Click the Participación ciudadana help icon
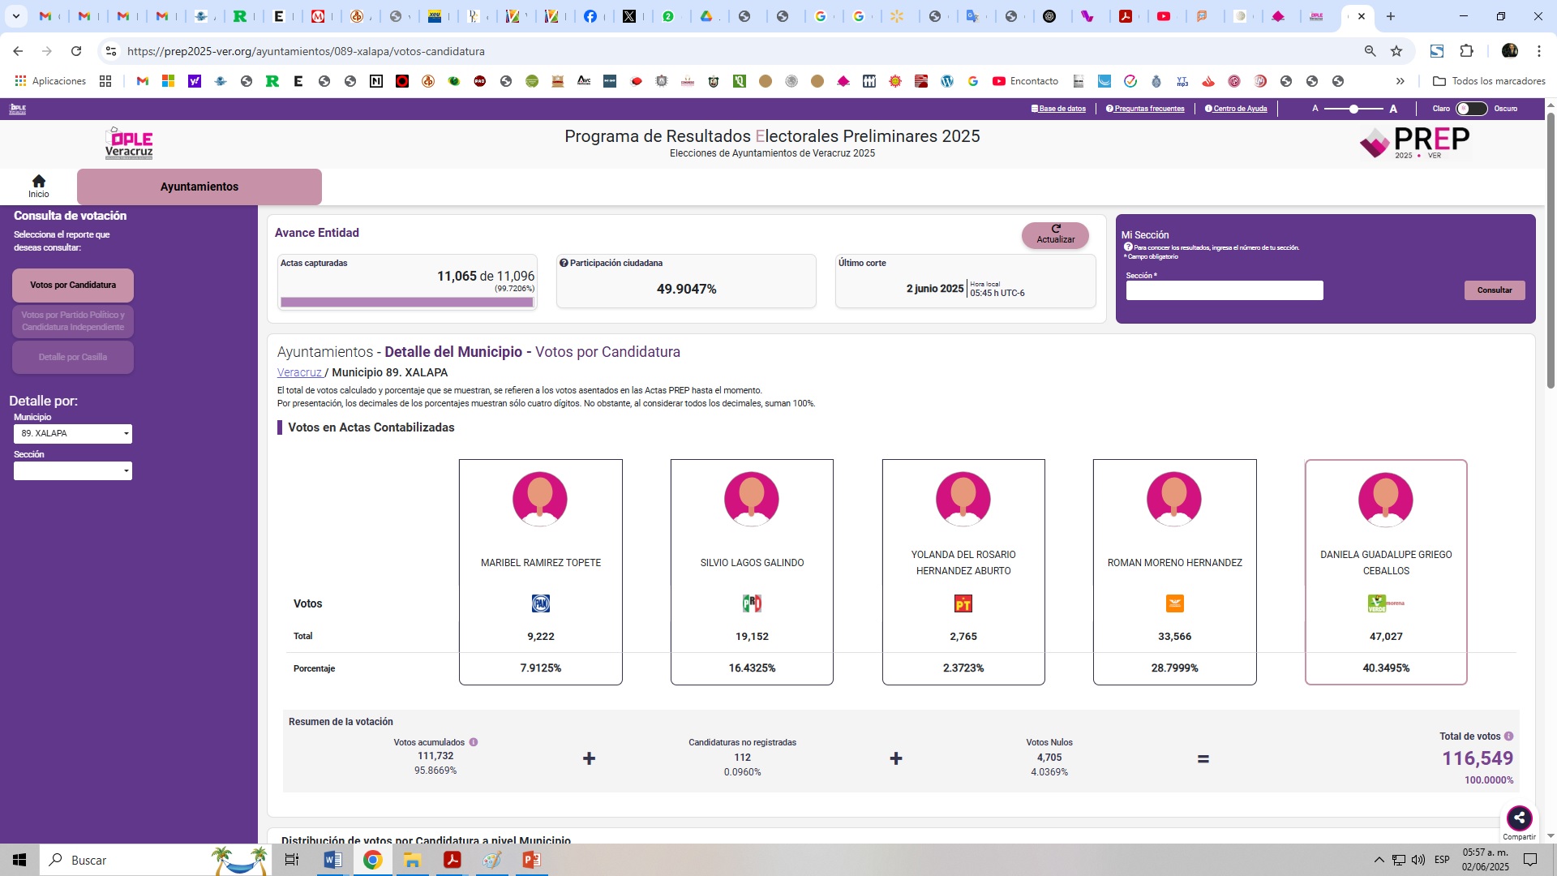The height and width of the screenshot is (876, 1557). [564, 263]
